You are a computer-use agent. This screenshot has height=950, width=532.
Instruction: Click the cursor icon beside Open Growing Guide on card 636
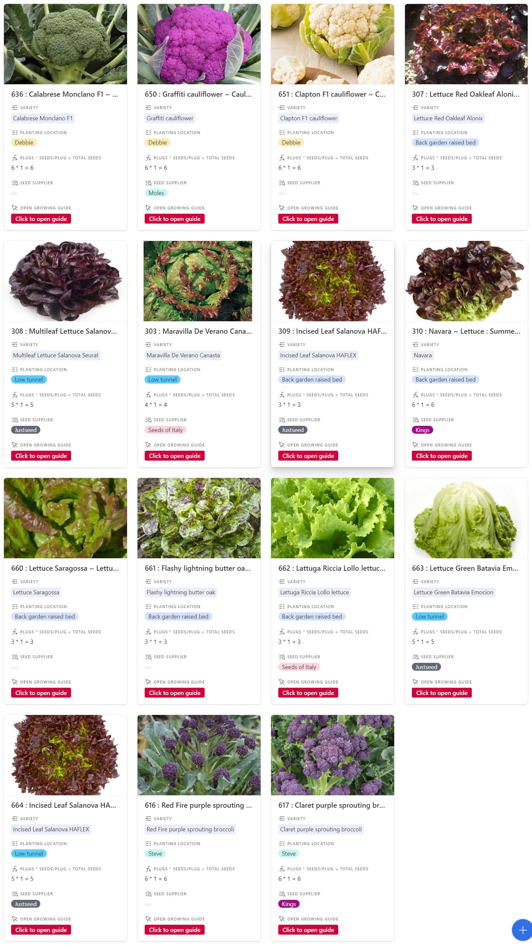point(15,208)
